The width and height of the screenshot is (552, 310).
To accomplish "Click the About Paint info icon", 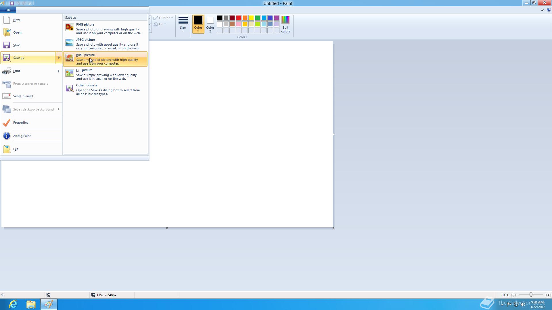I will click(7, 136).
